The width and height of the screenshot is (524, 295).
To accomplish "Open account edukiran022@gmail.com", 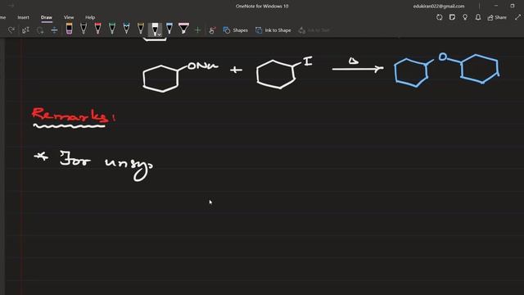I will click(439, 6).
